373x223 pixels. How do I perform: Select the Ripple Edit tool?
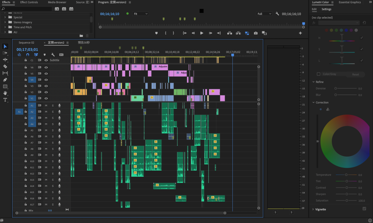[5, 59]
